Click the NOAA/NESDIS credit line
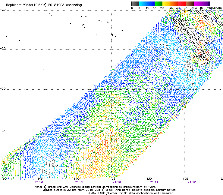This screenshot has height=195, width=223. tap(130, 193)
